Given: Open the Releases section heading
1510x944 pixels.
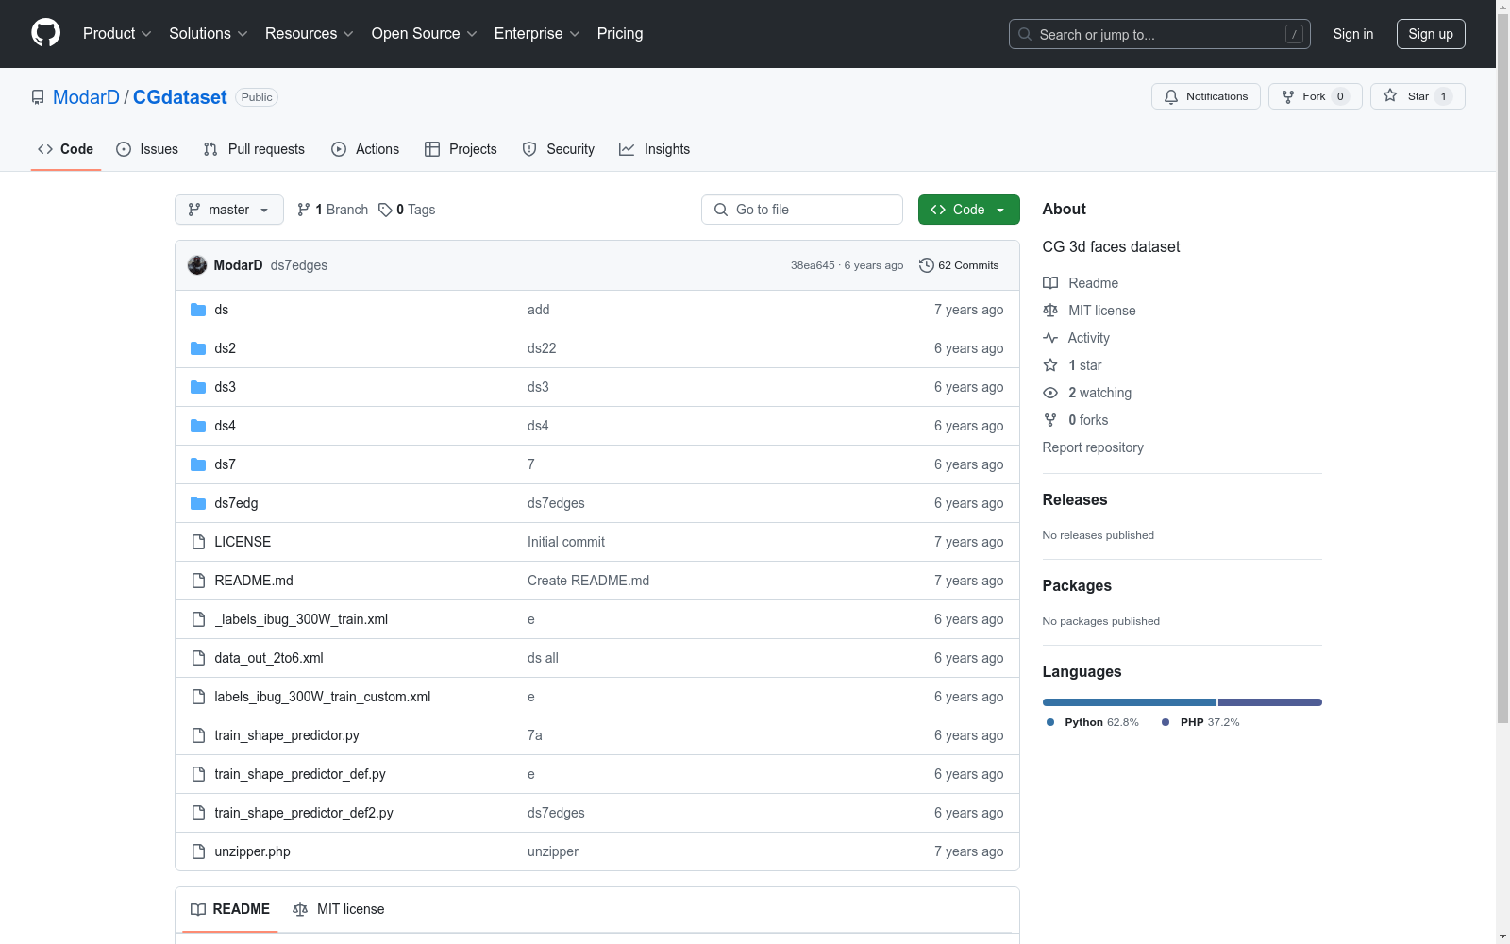Looking at the screenshot, I should tap(1075, 500).
